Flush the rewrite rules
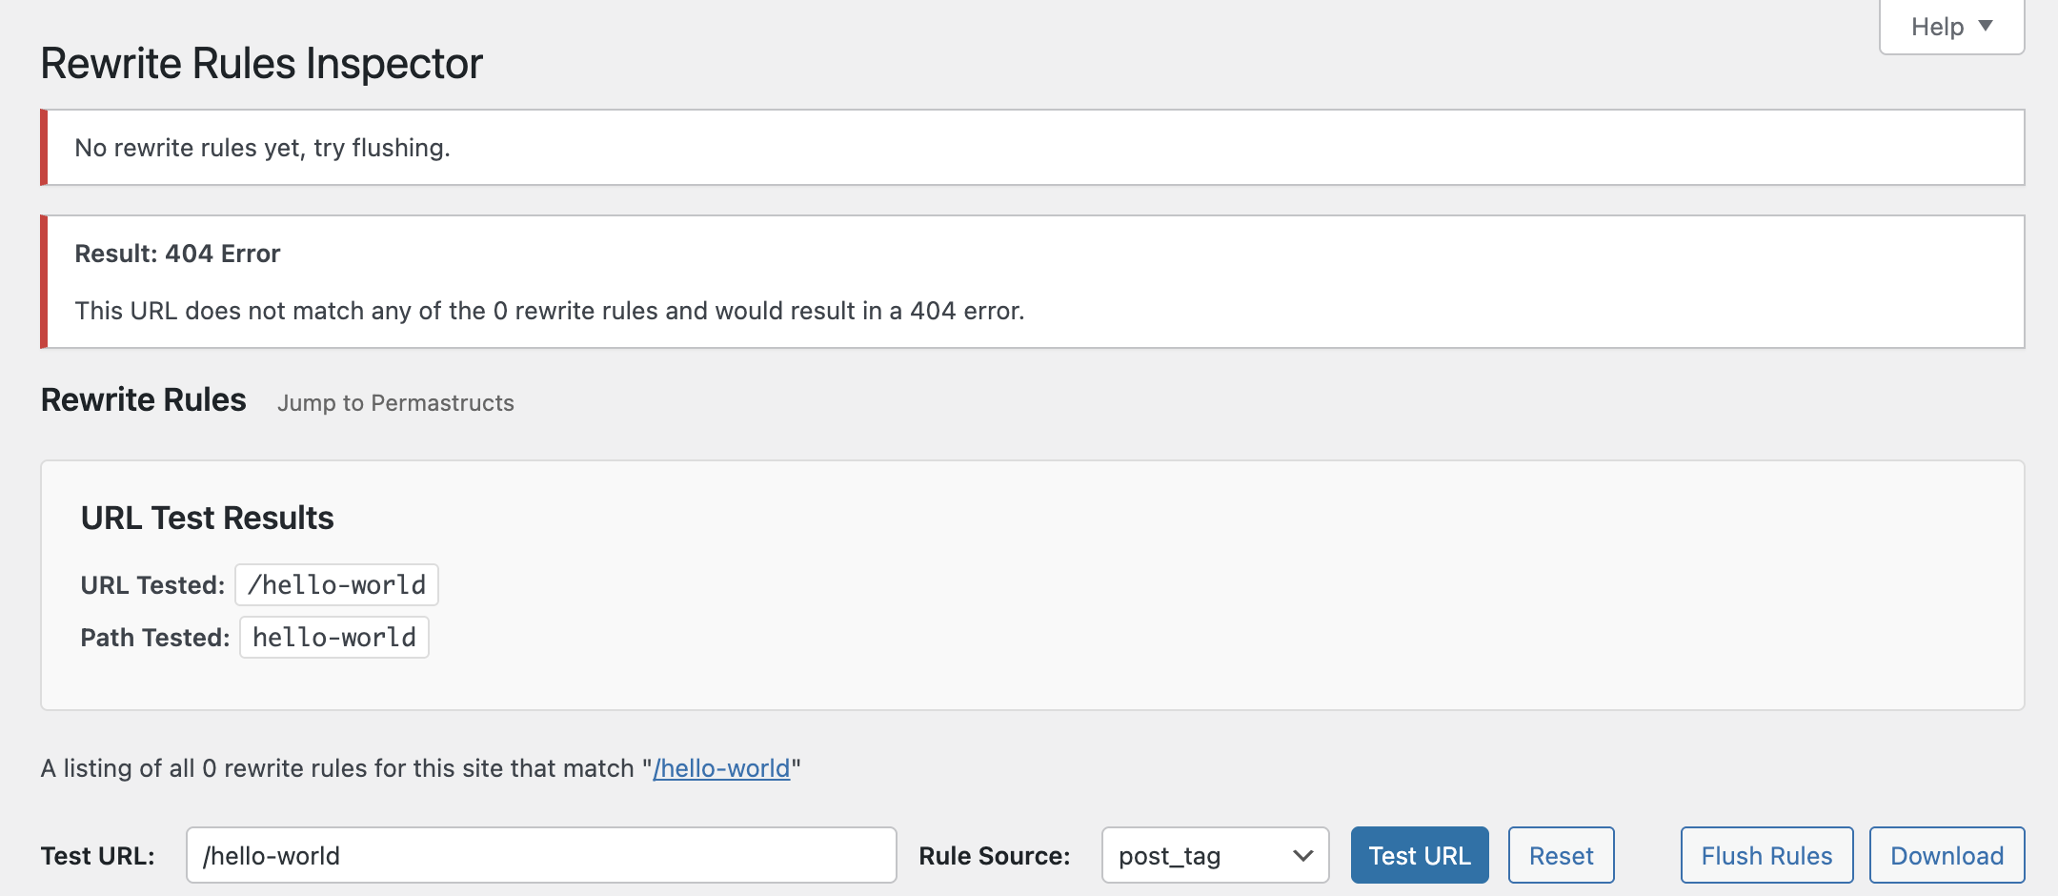This screenshot has width=2058, height=896. [1766, 855]
